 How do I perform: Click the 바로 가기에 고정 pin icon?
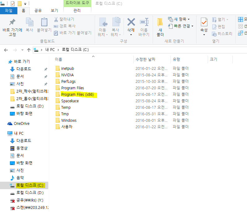(12, 22)
